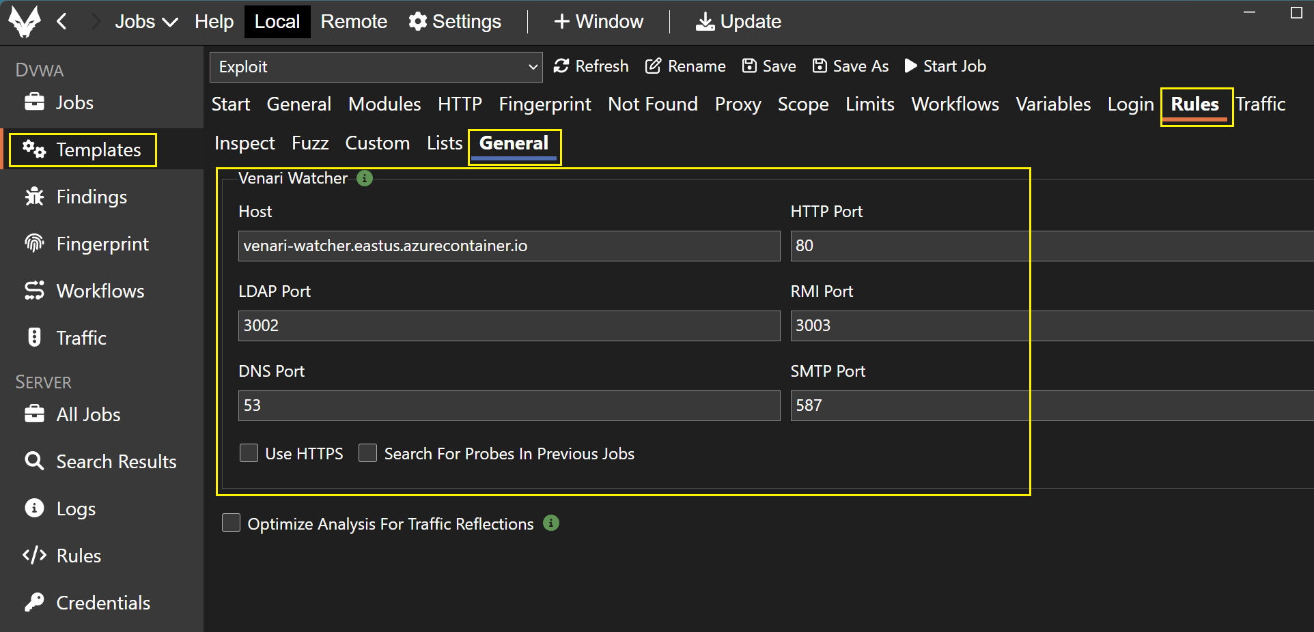Viewport: 1314px width, 632px height.
Task: Expand the Exploit template dropdown
Action: click(376, 67)
